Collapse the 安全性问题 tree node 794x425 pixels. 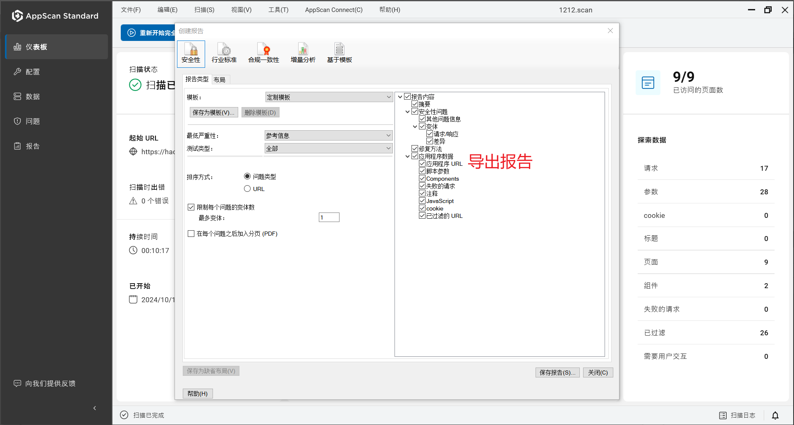coord(407,112)
